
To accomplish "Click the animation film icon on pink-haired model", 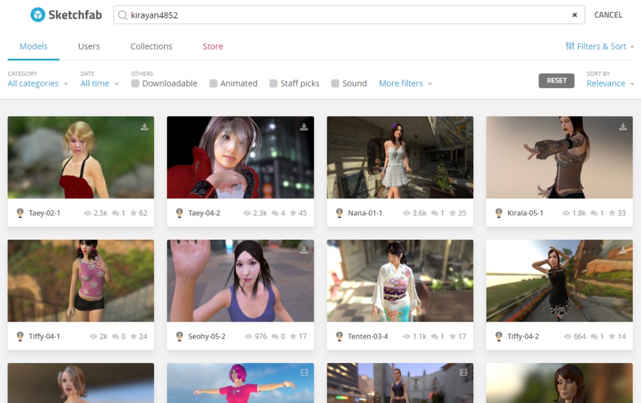I will pos(304,372).
